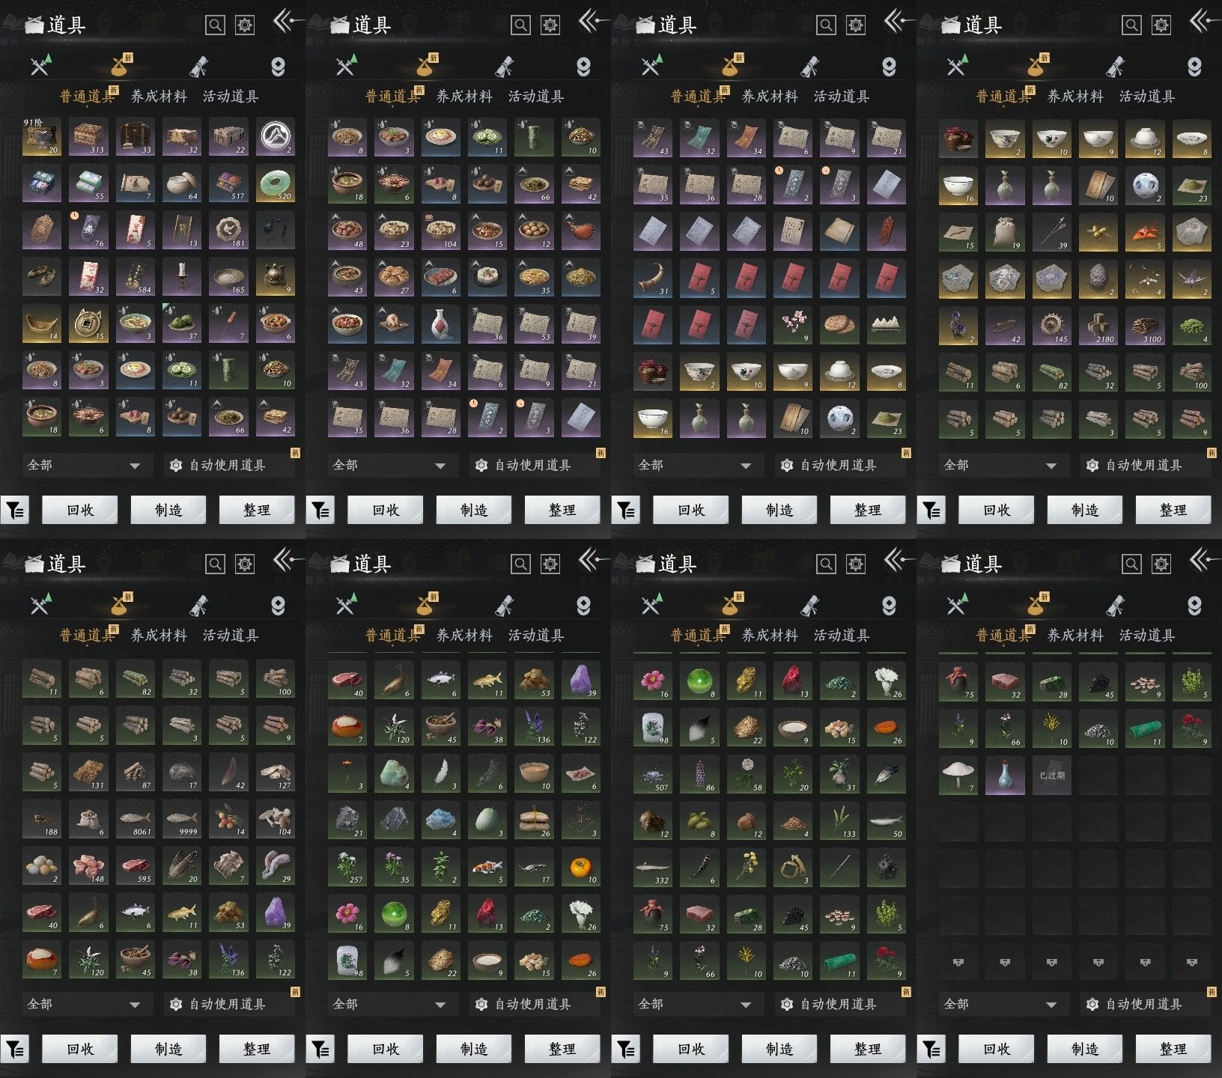Image resolution: width=1222 pixels, height=1078 pixels.
Task: Click the copper coin item with count 15
Action: click(88, 323)
